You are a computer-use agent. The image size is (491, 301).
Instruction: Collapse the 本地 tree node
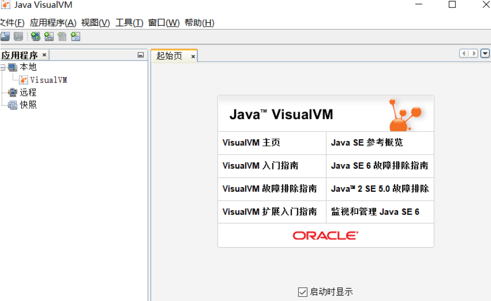tap(3, 67)
